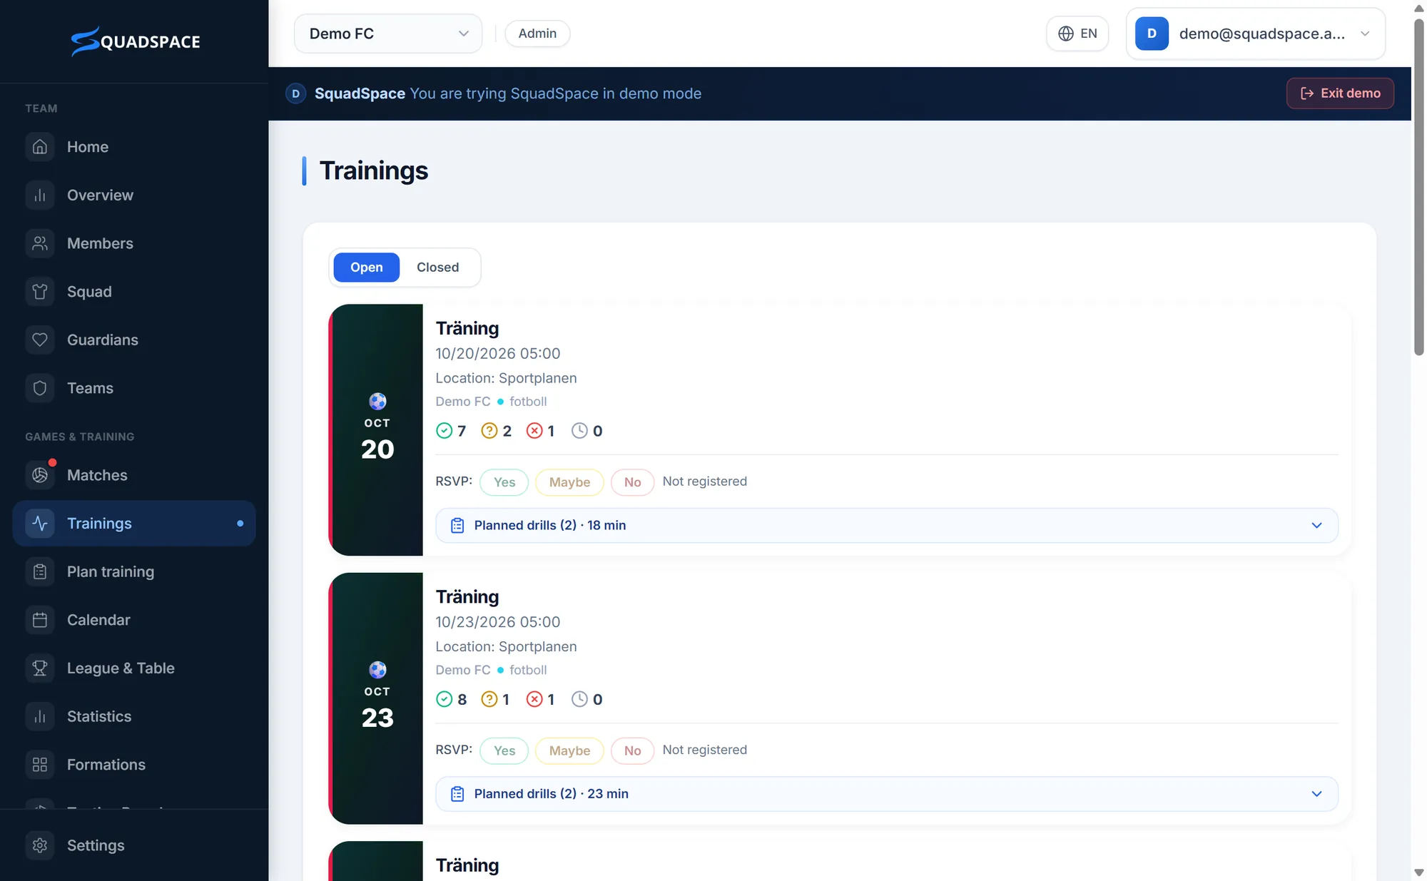Open the Members page
Image resolution: width=1427 pixels, height=881 pixels.
134,243
